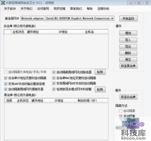
Task: Minimize the application window
Action: [x=131, y=3]
